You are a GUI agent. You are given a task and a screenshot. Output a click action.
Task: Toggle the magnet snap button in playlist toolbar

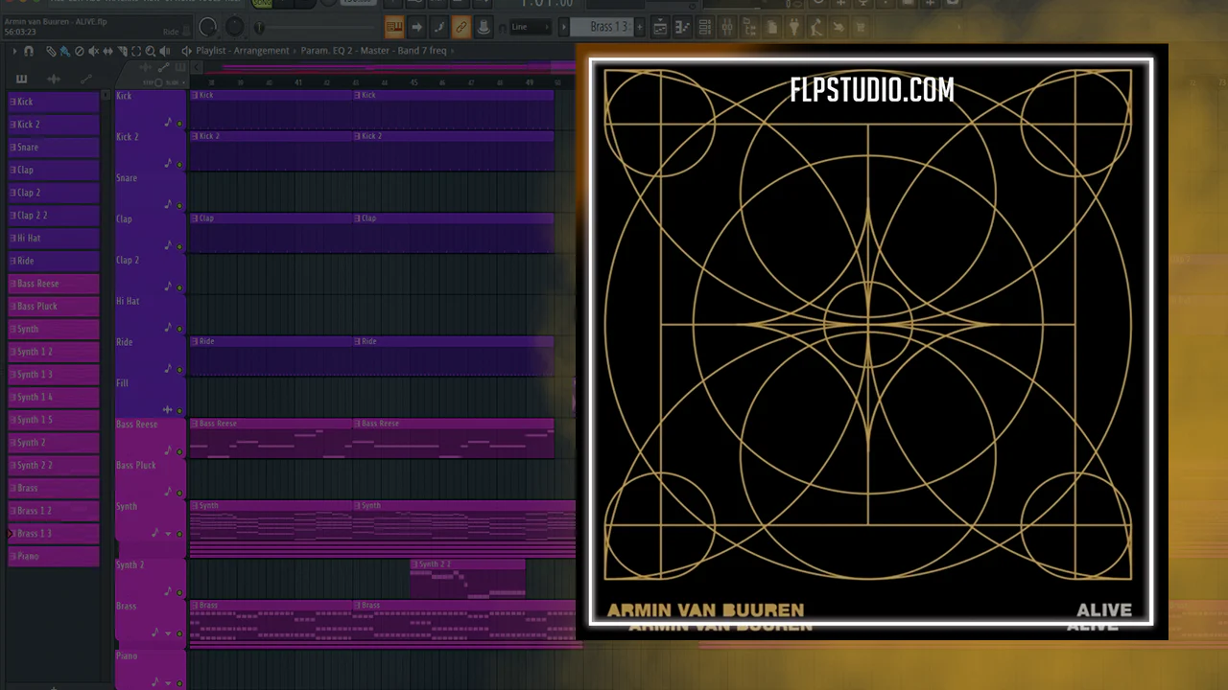[x=29, y=51]
